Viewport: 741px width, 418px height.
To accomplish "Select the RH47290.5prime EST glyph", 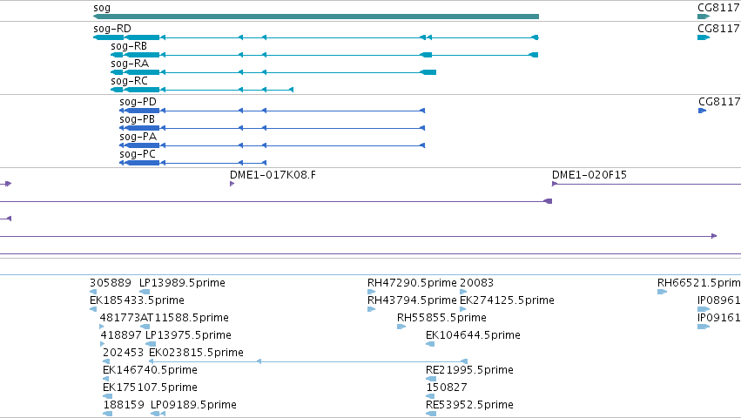I will (x=372, y=292).
